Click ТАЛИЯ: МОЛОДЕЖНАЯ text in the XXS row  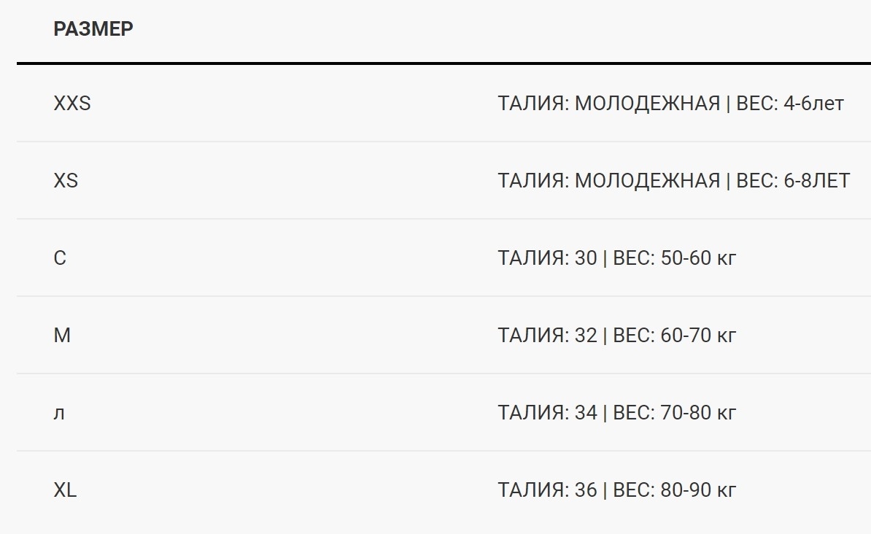point(608,104)
